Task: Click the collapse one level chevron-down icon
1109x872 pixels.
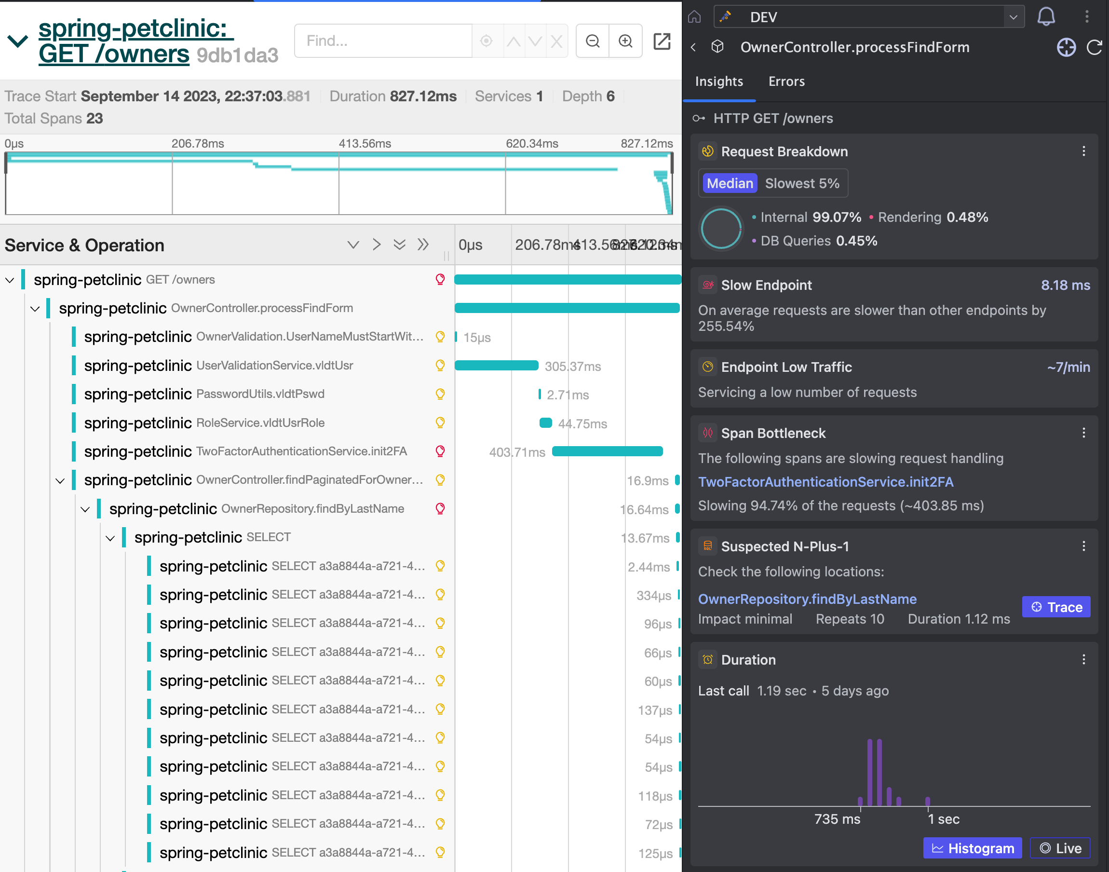Action: (353, 245)
